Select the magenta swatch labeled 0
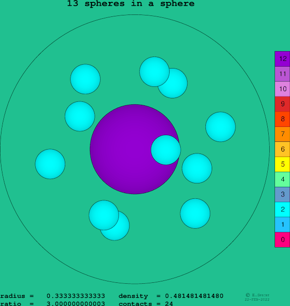This screenshot has height=306, width=290. [x=282, y=240]
